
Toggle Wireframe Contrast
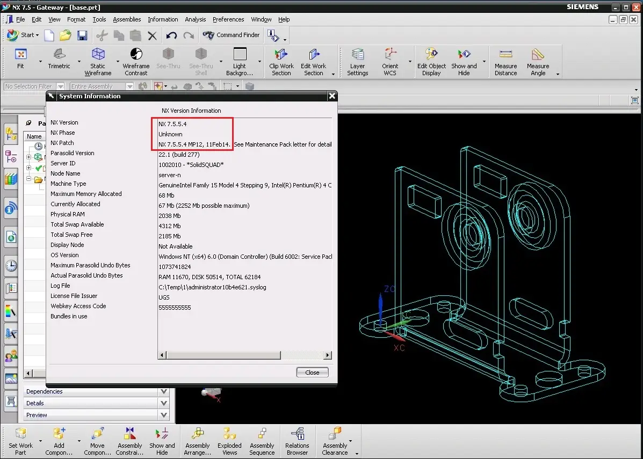(136, 62)
